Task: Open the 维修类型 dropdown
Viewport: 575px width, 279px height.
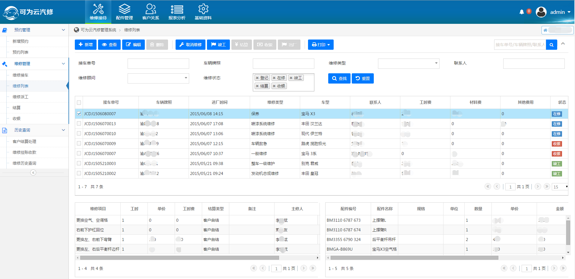Action: click(408, 63)
